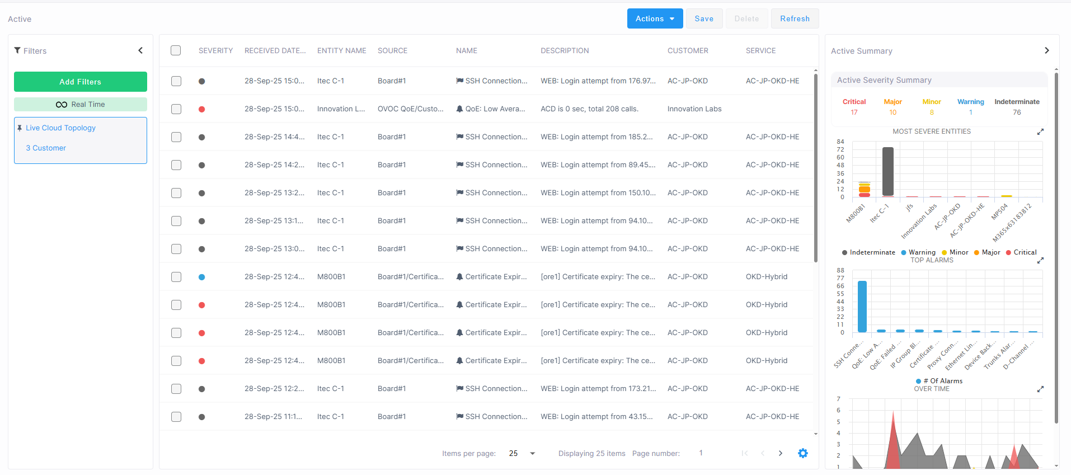This screenshot has height=475, width=1071.
Task: Sort by the Severity column header
Action: 215,50
